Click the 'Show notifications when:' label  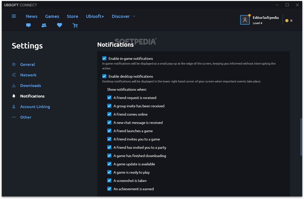pos(127,89)
